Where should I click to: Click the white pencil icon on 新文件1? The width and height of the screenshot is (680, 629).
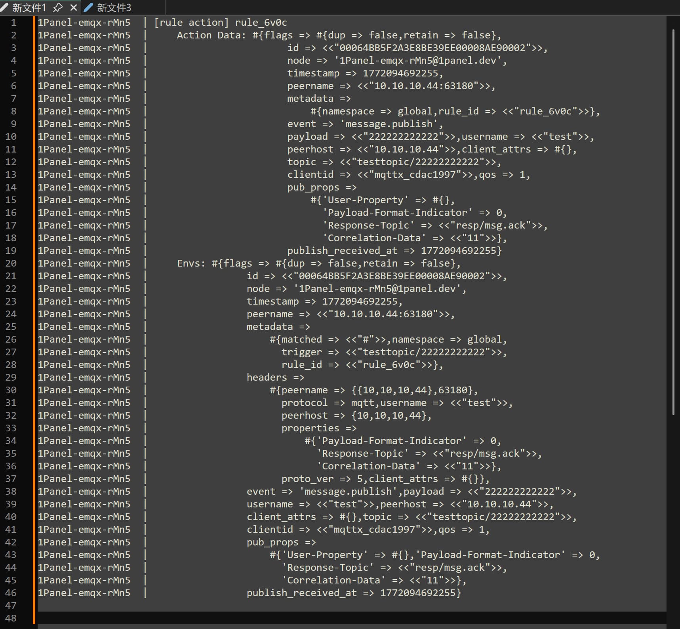click(x=4, y=7)
